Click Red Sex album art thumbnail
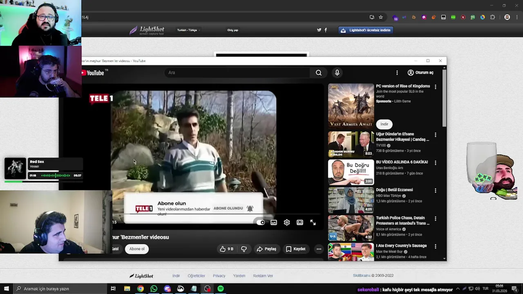The width and height of the screenshot is (523, 294). tap(15, 168)
